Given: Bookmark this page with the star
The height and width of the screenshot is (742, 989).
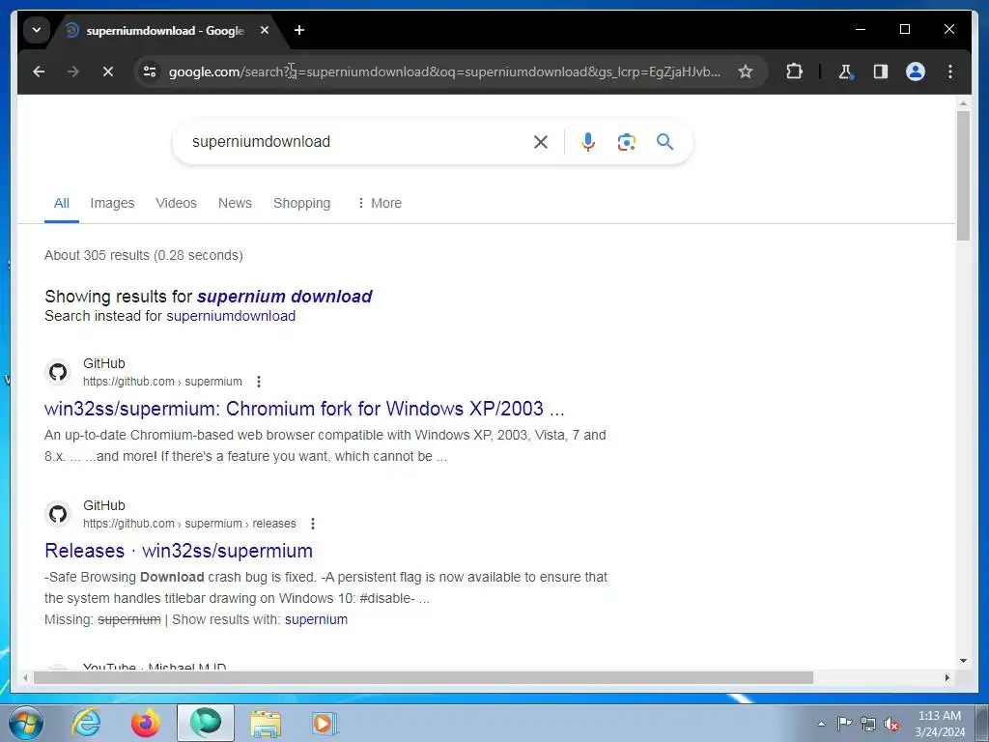Looking at the screenshot, I should [746, 71].
